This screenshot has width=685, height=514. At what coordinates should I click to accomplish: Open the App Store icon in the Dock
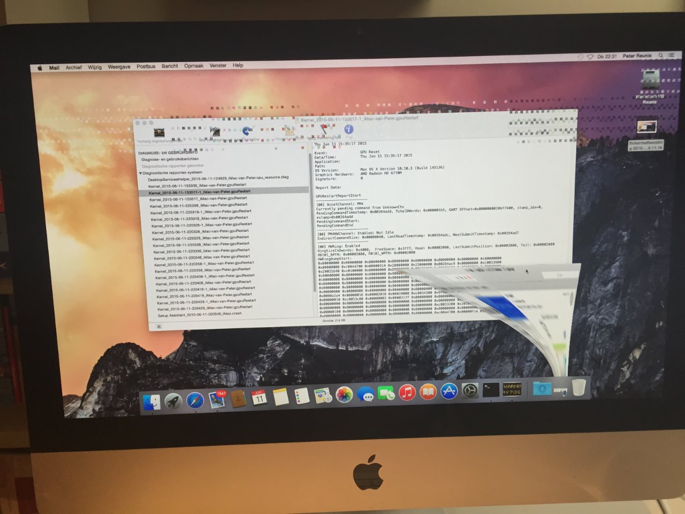(448, 392)
